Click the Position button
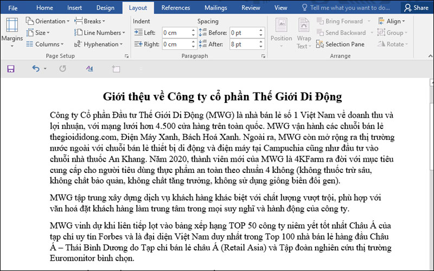 click(281, 33)
